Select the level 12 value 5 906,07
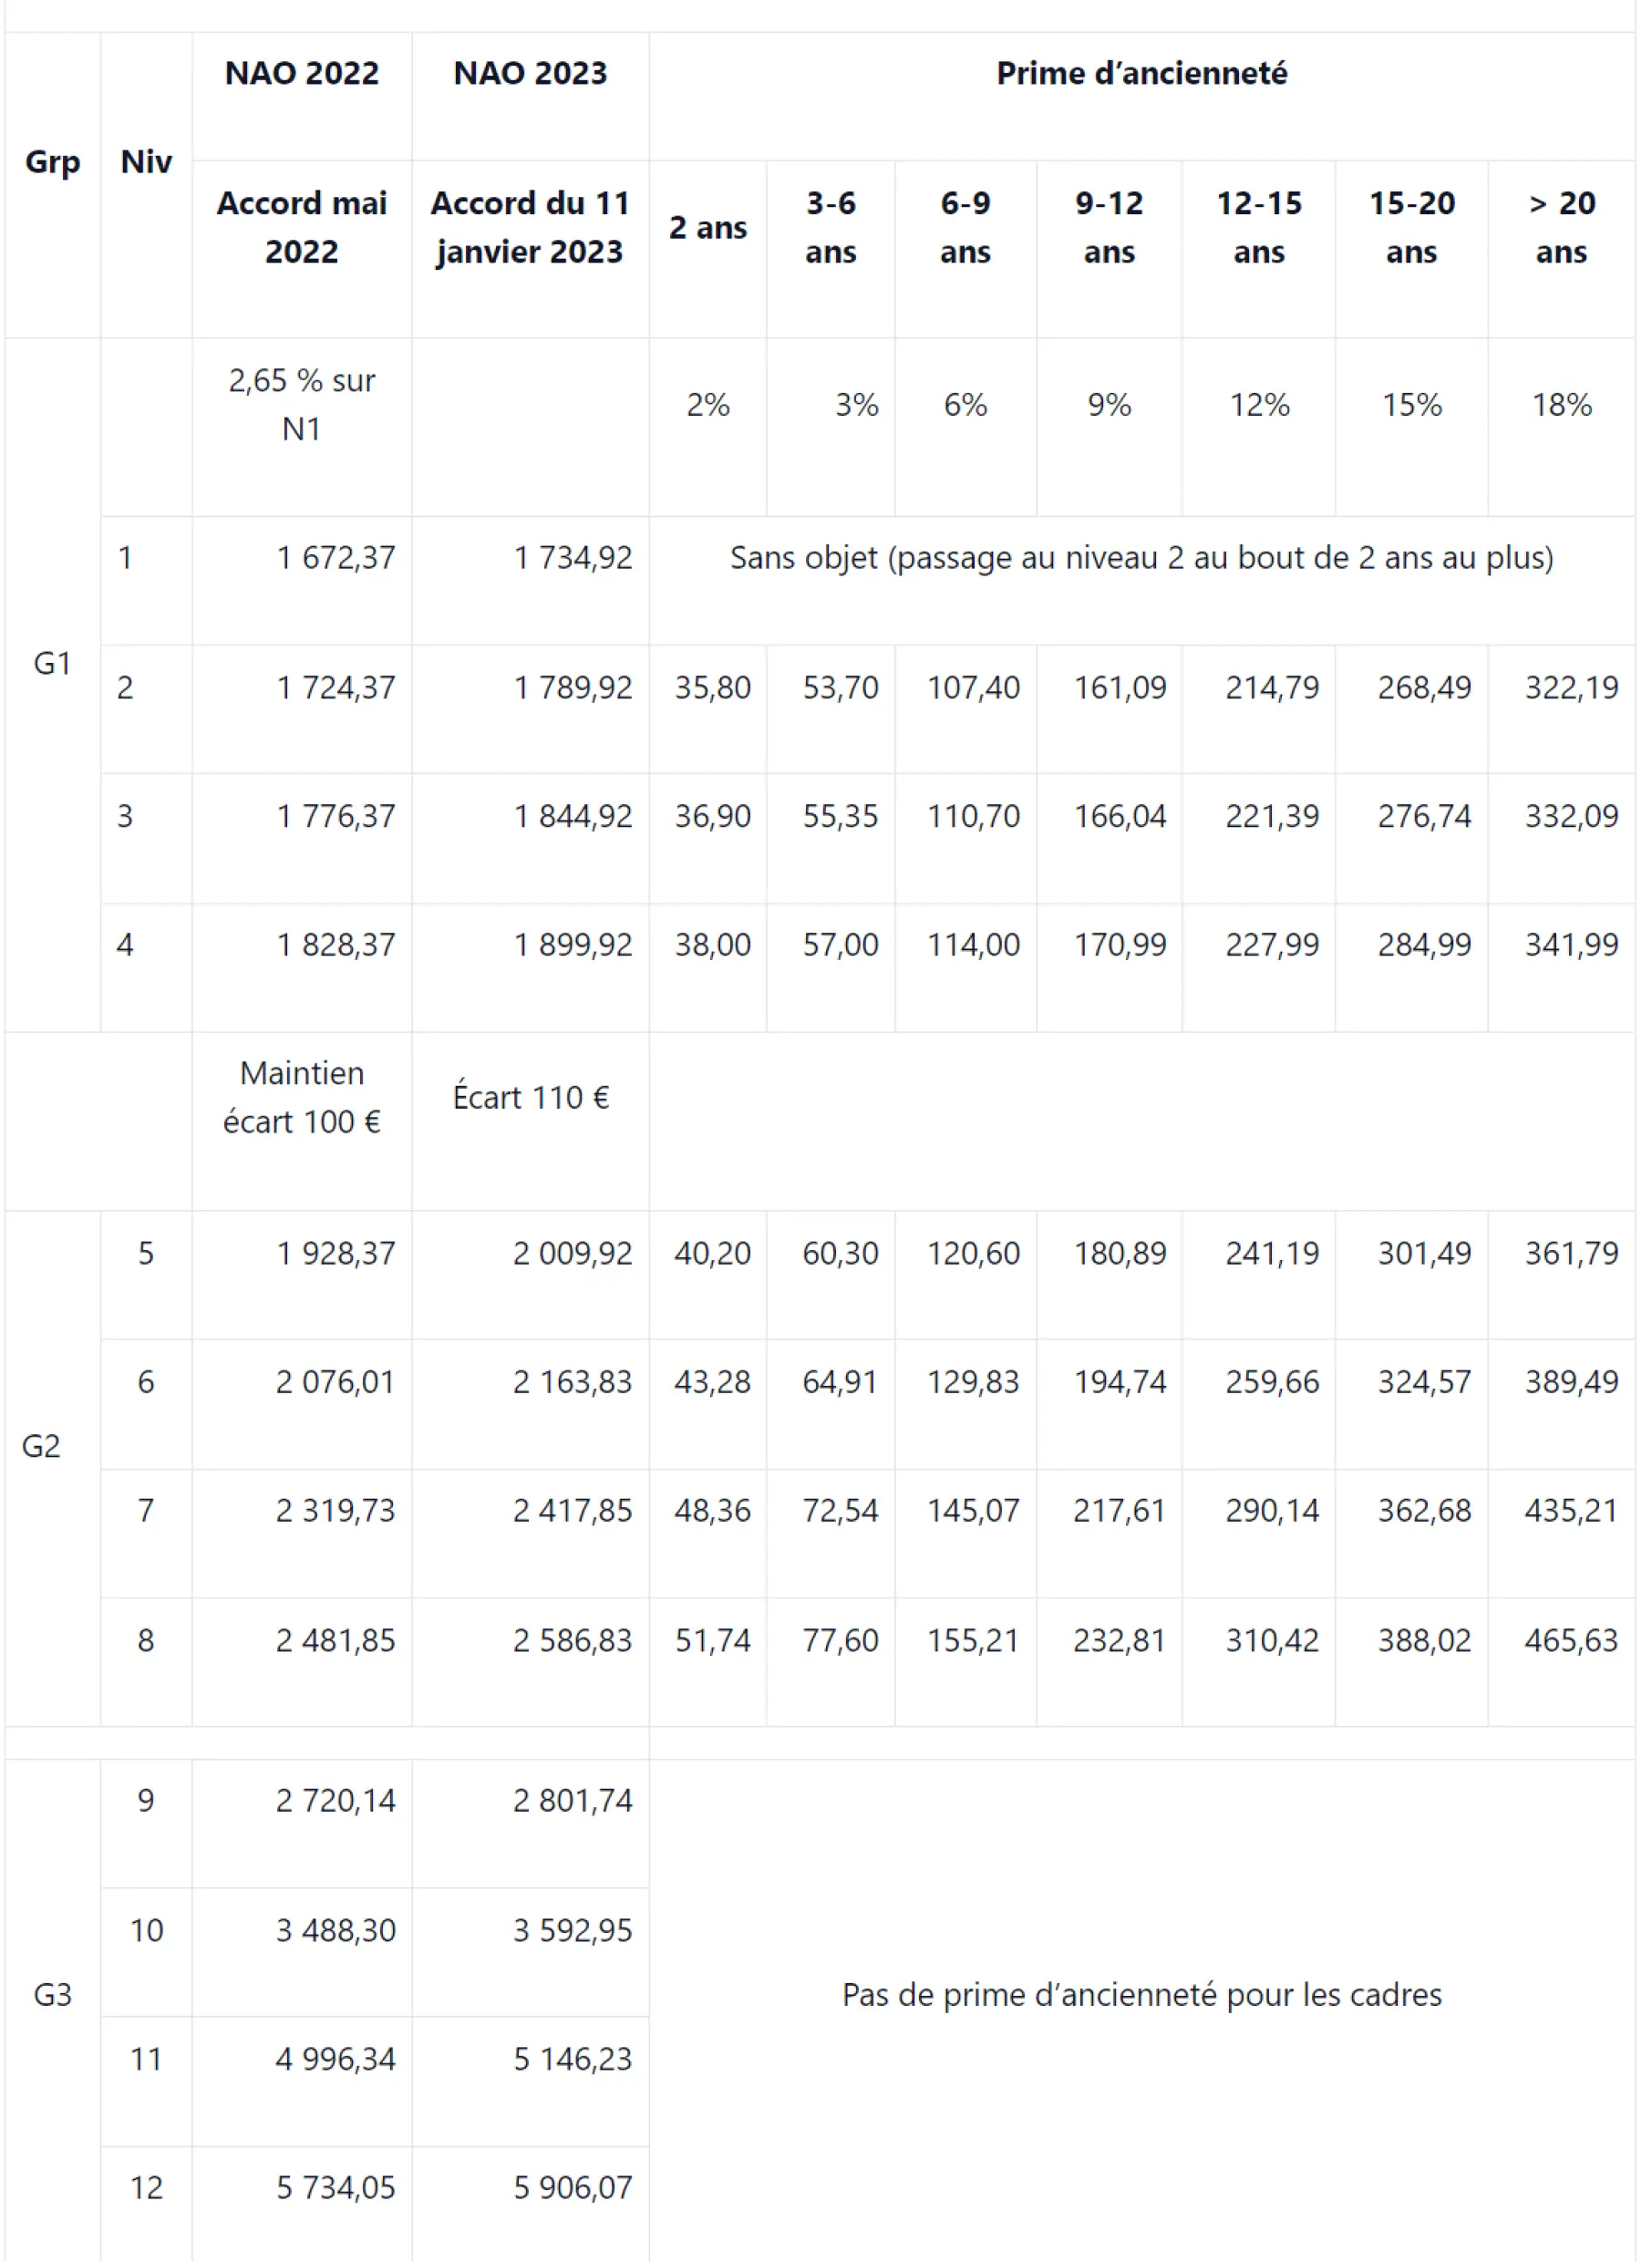1652x2263 pixels. click(572, 2188)
